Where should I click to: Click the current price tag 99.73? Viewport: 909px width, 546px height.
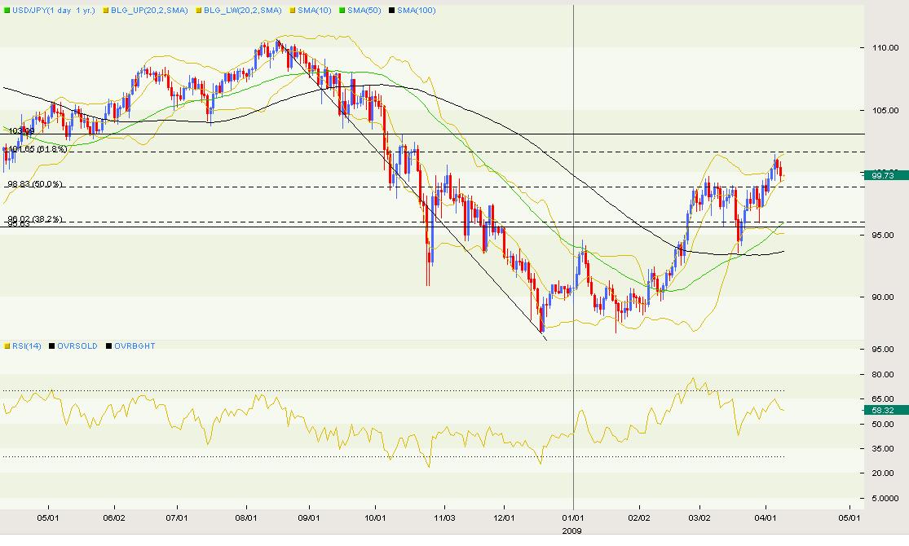(x=886, y=175)
